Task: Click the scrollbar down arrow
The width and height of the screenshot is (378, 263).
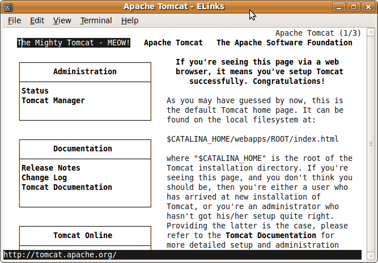Action: (x=371, y=256)
